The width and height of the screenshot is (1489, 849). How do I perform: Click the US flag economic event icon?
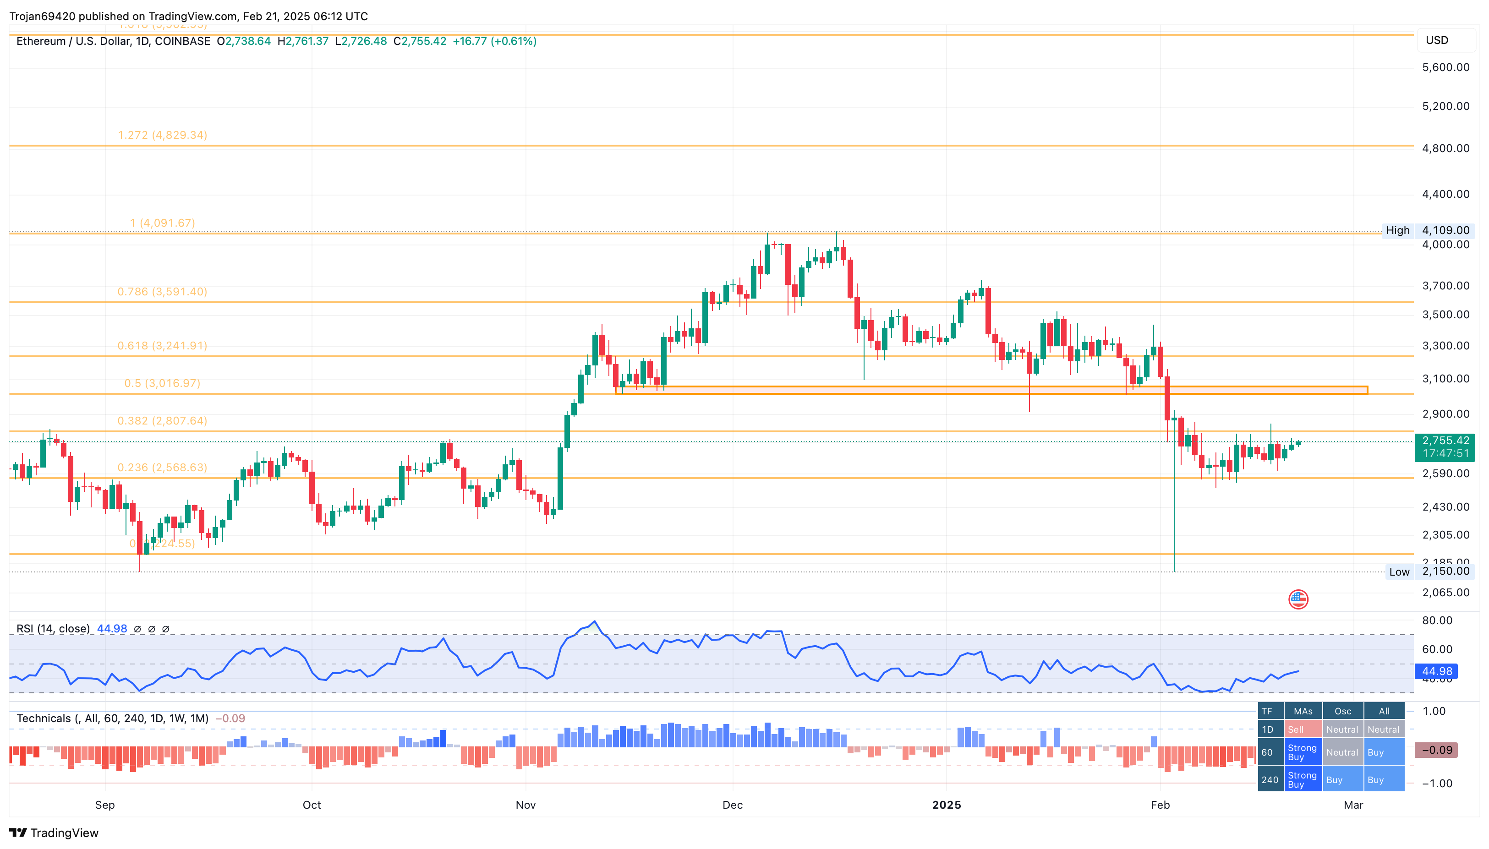click(1297, 599)
